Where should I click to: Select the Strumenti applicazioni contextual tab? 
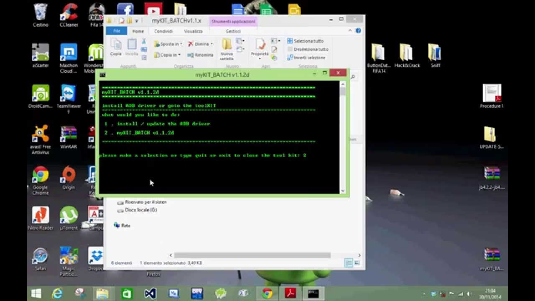[x=233, y=21]
